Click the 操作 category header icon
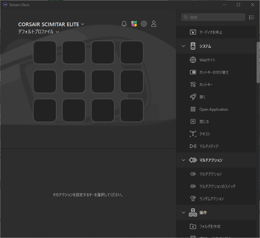 pyautogui.click(x=193, y=212)
